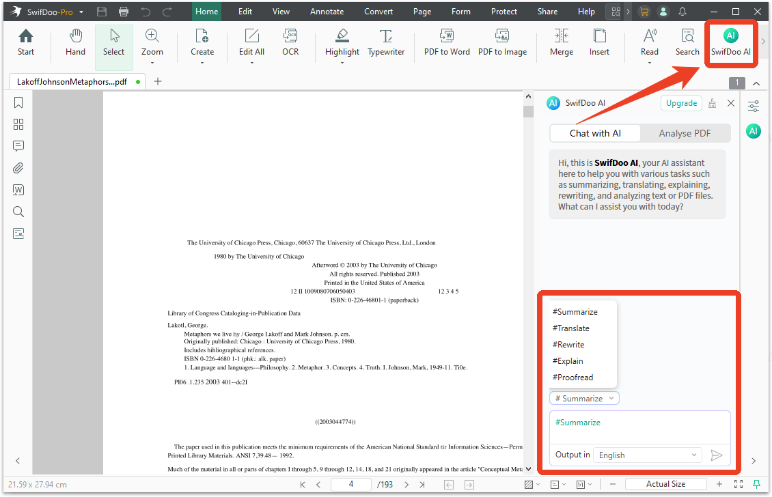Open the Edit All tool

[x=251, y=43]
